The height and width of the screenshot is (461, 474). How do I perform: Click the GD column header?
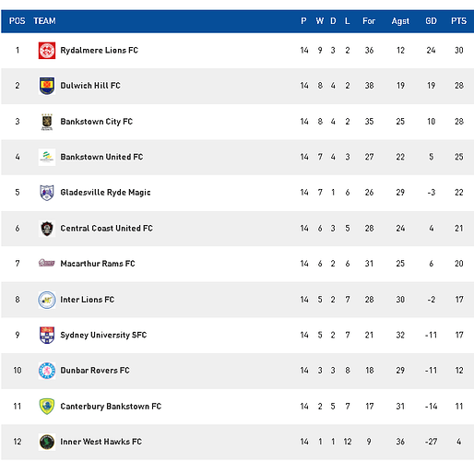point(431,21)
